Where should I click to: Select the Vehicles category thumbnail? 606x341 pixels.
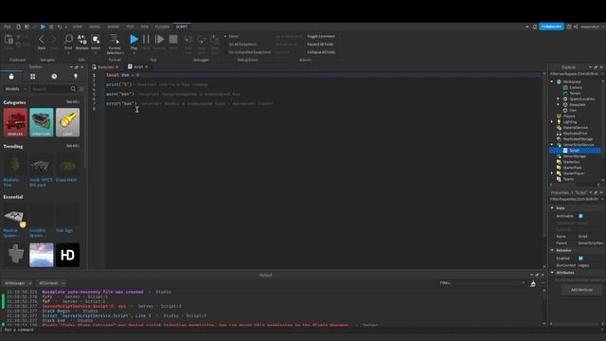tap(15, 122)
